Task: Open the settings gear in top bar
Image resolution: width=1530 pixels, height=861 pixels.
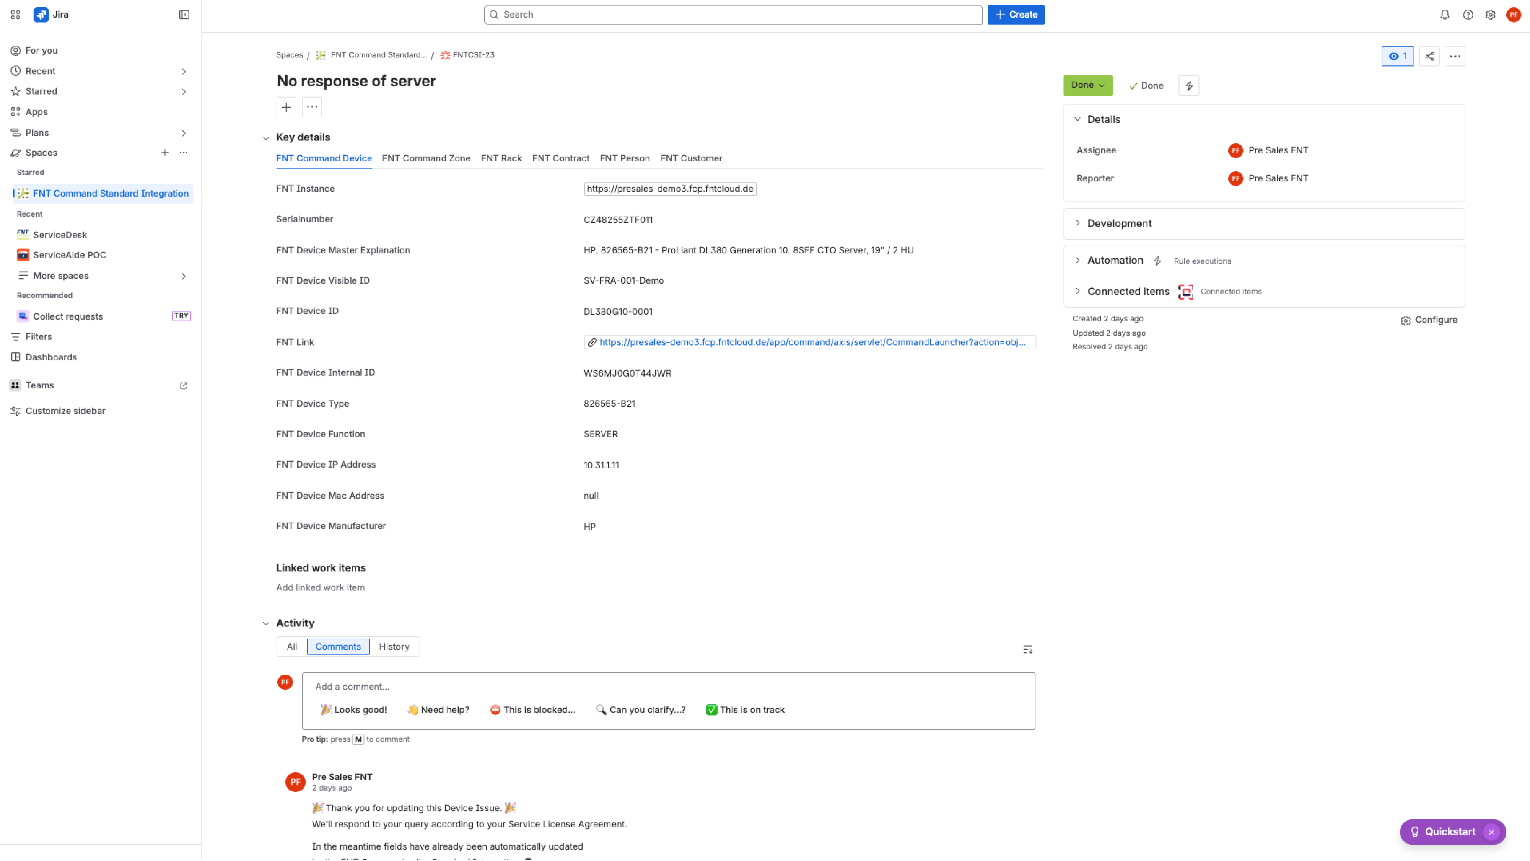Action: click(x=1490, y=15)
